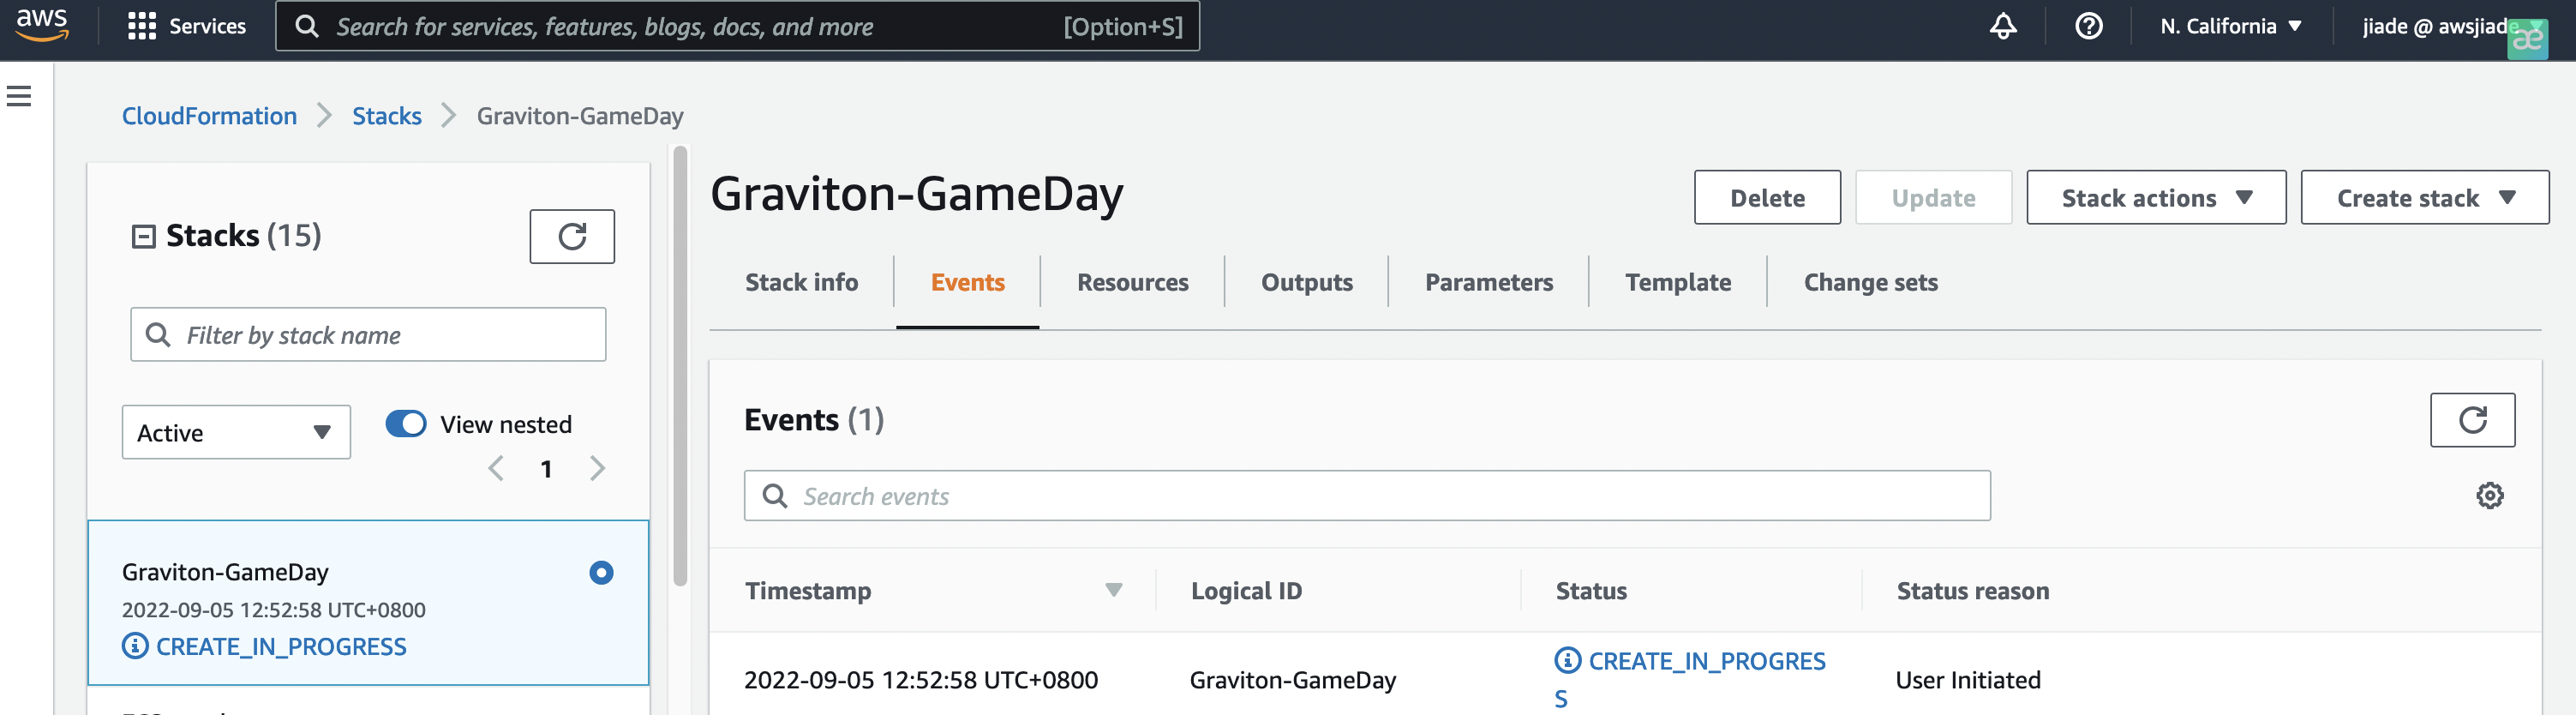Toggle the View nested switch
Screen dimensions: 2576x715
(x=406, y=424)
